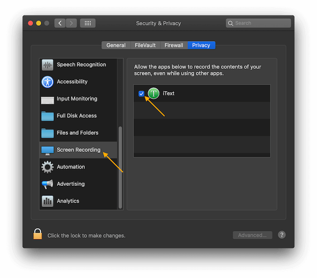Image resolution: width=317 pixels, height=278 pixels.
Task: Open the Accessibility privacy category icon
Action: click(x=47, y=82)
